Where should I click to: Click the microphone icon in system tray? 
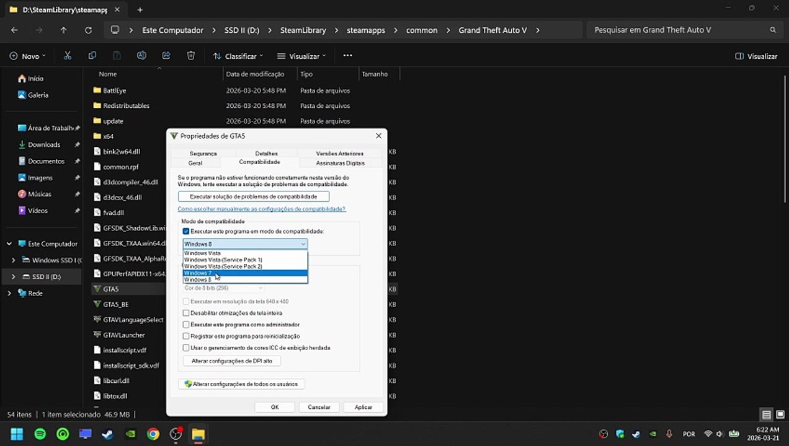[x=669, y=434]
